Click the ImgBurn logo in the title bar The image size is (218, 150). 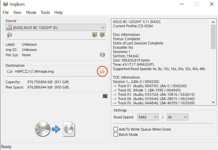[6, 4]
